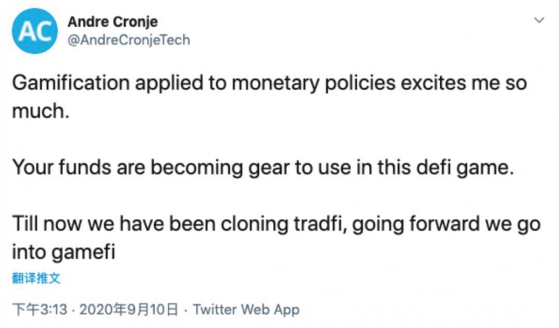Open the tweet options chevron menu

[x=539, y=21]
